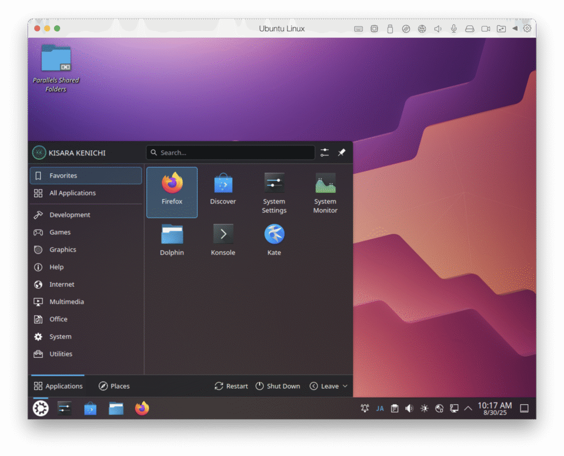Open Parallels settings gear icon
564x456 pixels.
click(x=527, y=29)
